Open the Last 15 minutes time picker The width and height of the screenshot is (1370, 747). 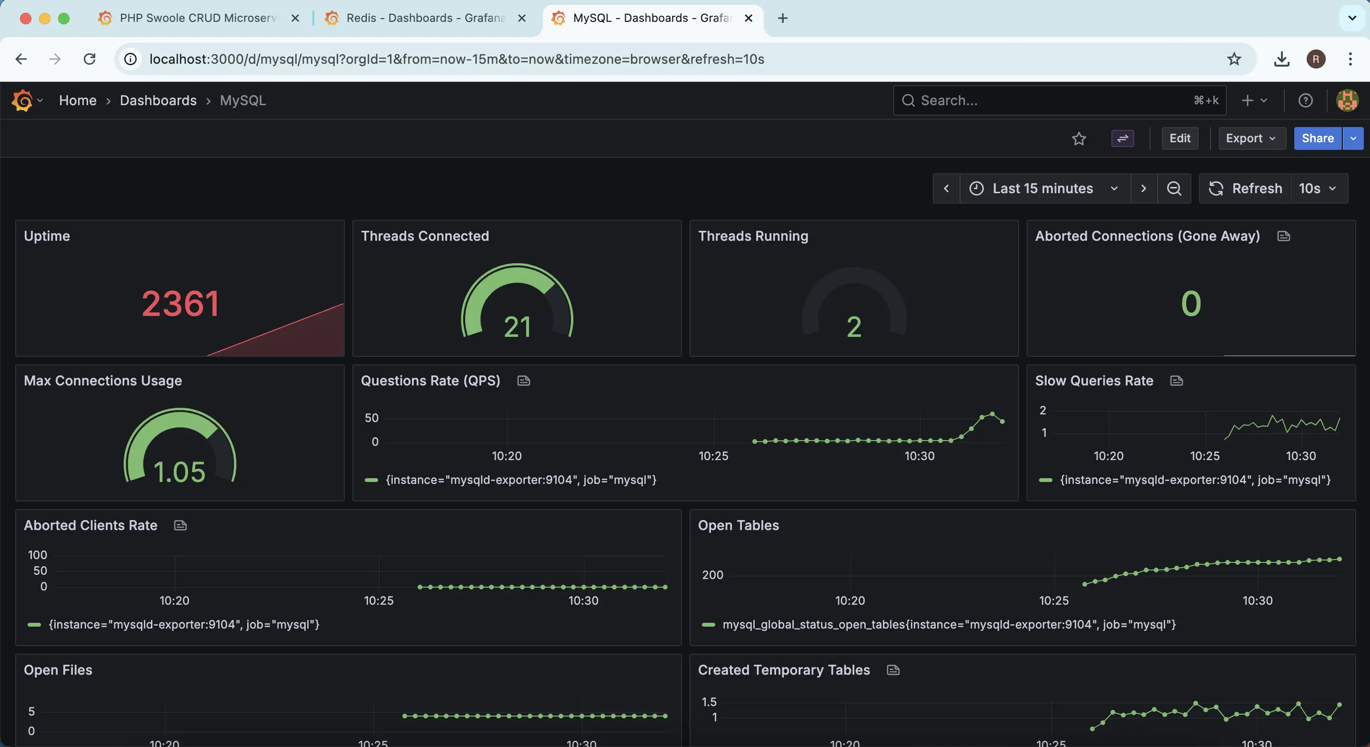click(x=1043, y=188)
